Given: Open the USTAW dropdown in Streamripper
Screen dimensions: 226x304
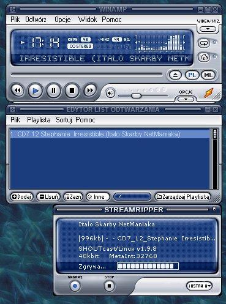Looking at the screenshot, I should (x=199, y=286).
